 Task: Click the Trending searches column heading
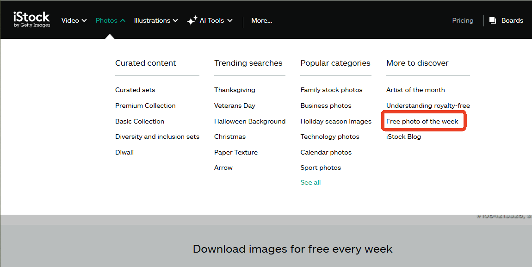(248, 63)
